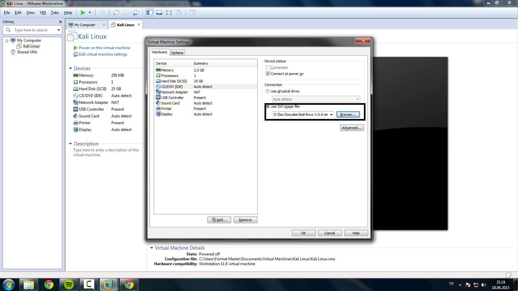Click the Manage Snapshots wrench icon

click(136, 13)
